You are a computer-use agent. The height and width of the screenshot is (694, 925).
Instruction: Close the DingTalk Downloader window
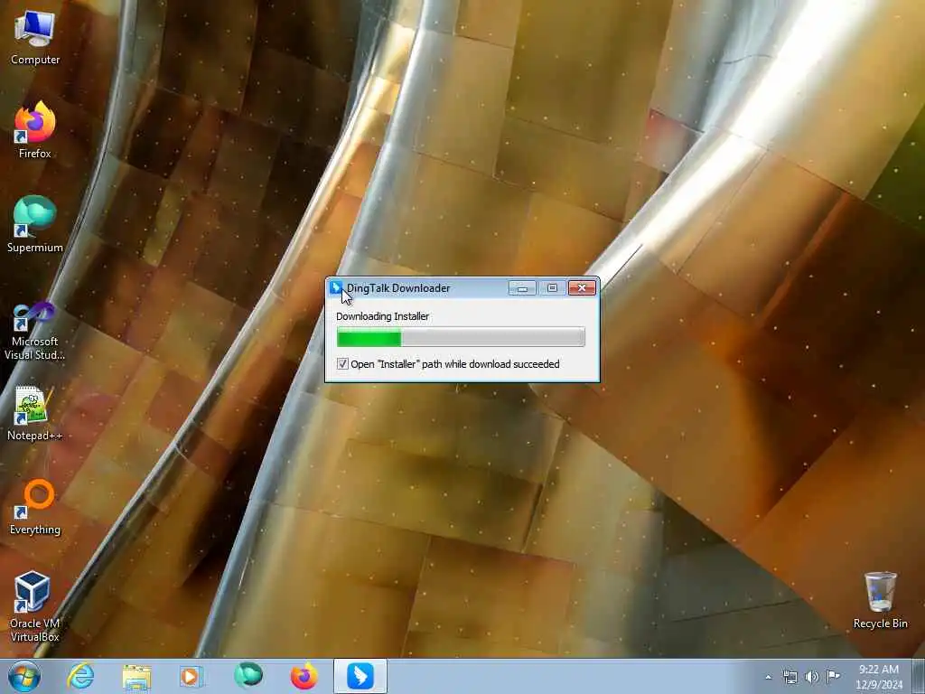(x=582, y=288)
